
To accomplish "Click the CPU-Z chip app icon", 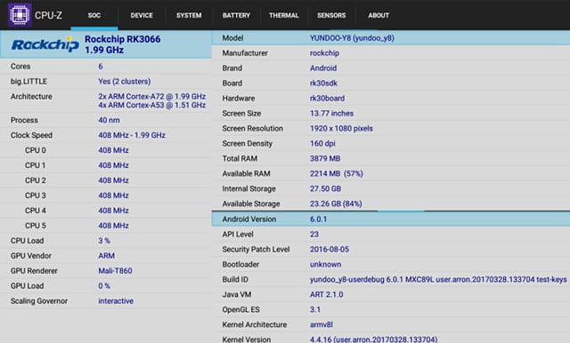I will (20, 15).
